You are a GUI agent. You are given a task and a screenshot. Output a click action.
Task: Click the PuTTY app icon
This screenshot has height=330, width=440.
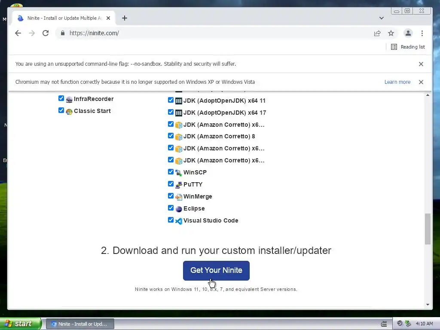coord(178,185)
